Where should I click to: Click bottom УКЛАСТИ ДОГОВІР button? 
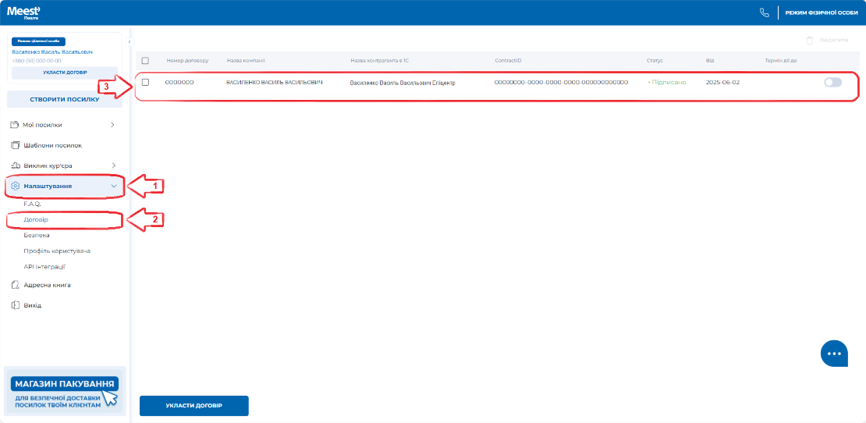pyautogui.click(x=194, y=406)
